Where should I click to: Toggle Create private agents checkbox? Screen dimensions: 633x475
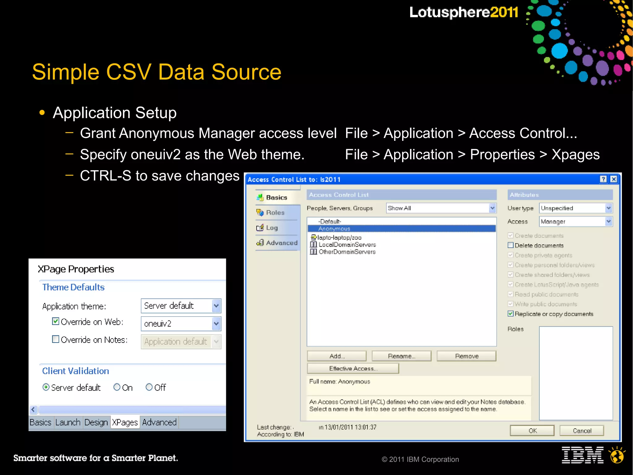(511, 255)
